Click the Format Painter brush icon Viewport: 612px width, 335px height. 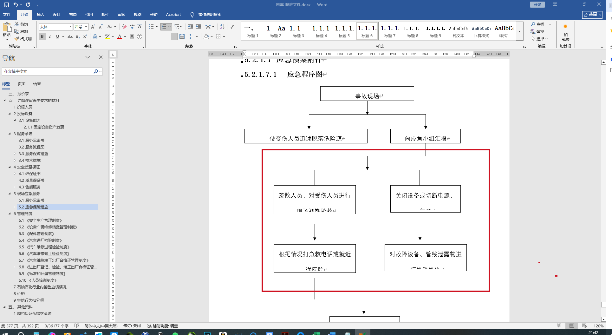tap(17, 39)
